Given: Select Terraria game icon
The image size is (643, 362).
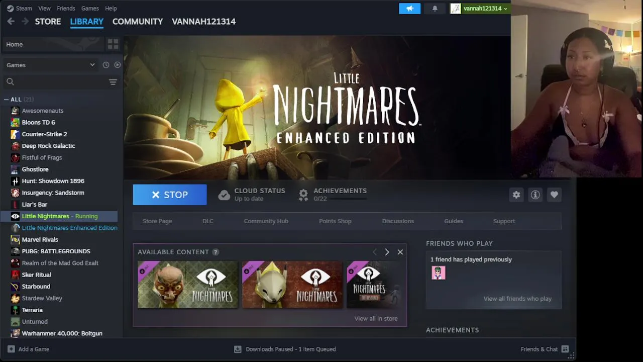Looking at the screenshot, I should point(15,310).
